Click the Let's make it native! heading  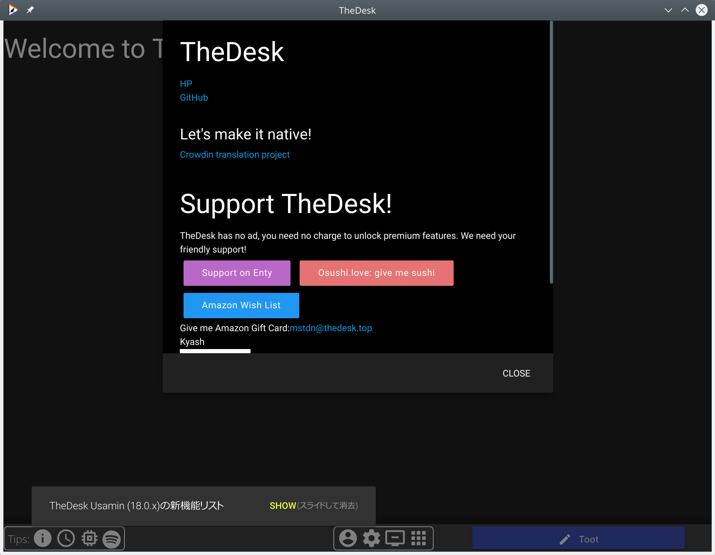(x=246, y=134)
